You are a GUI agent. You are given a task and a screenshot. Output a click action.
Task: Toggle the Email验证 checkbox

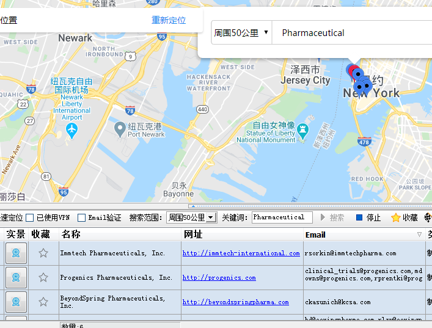click(x=81, y=218)
